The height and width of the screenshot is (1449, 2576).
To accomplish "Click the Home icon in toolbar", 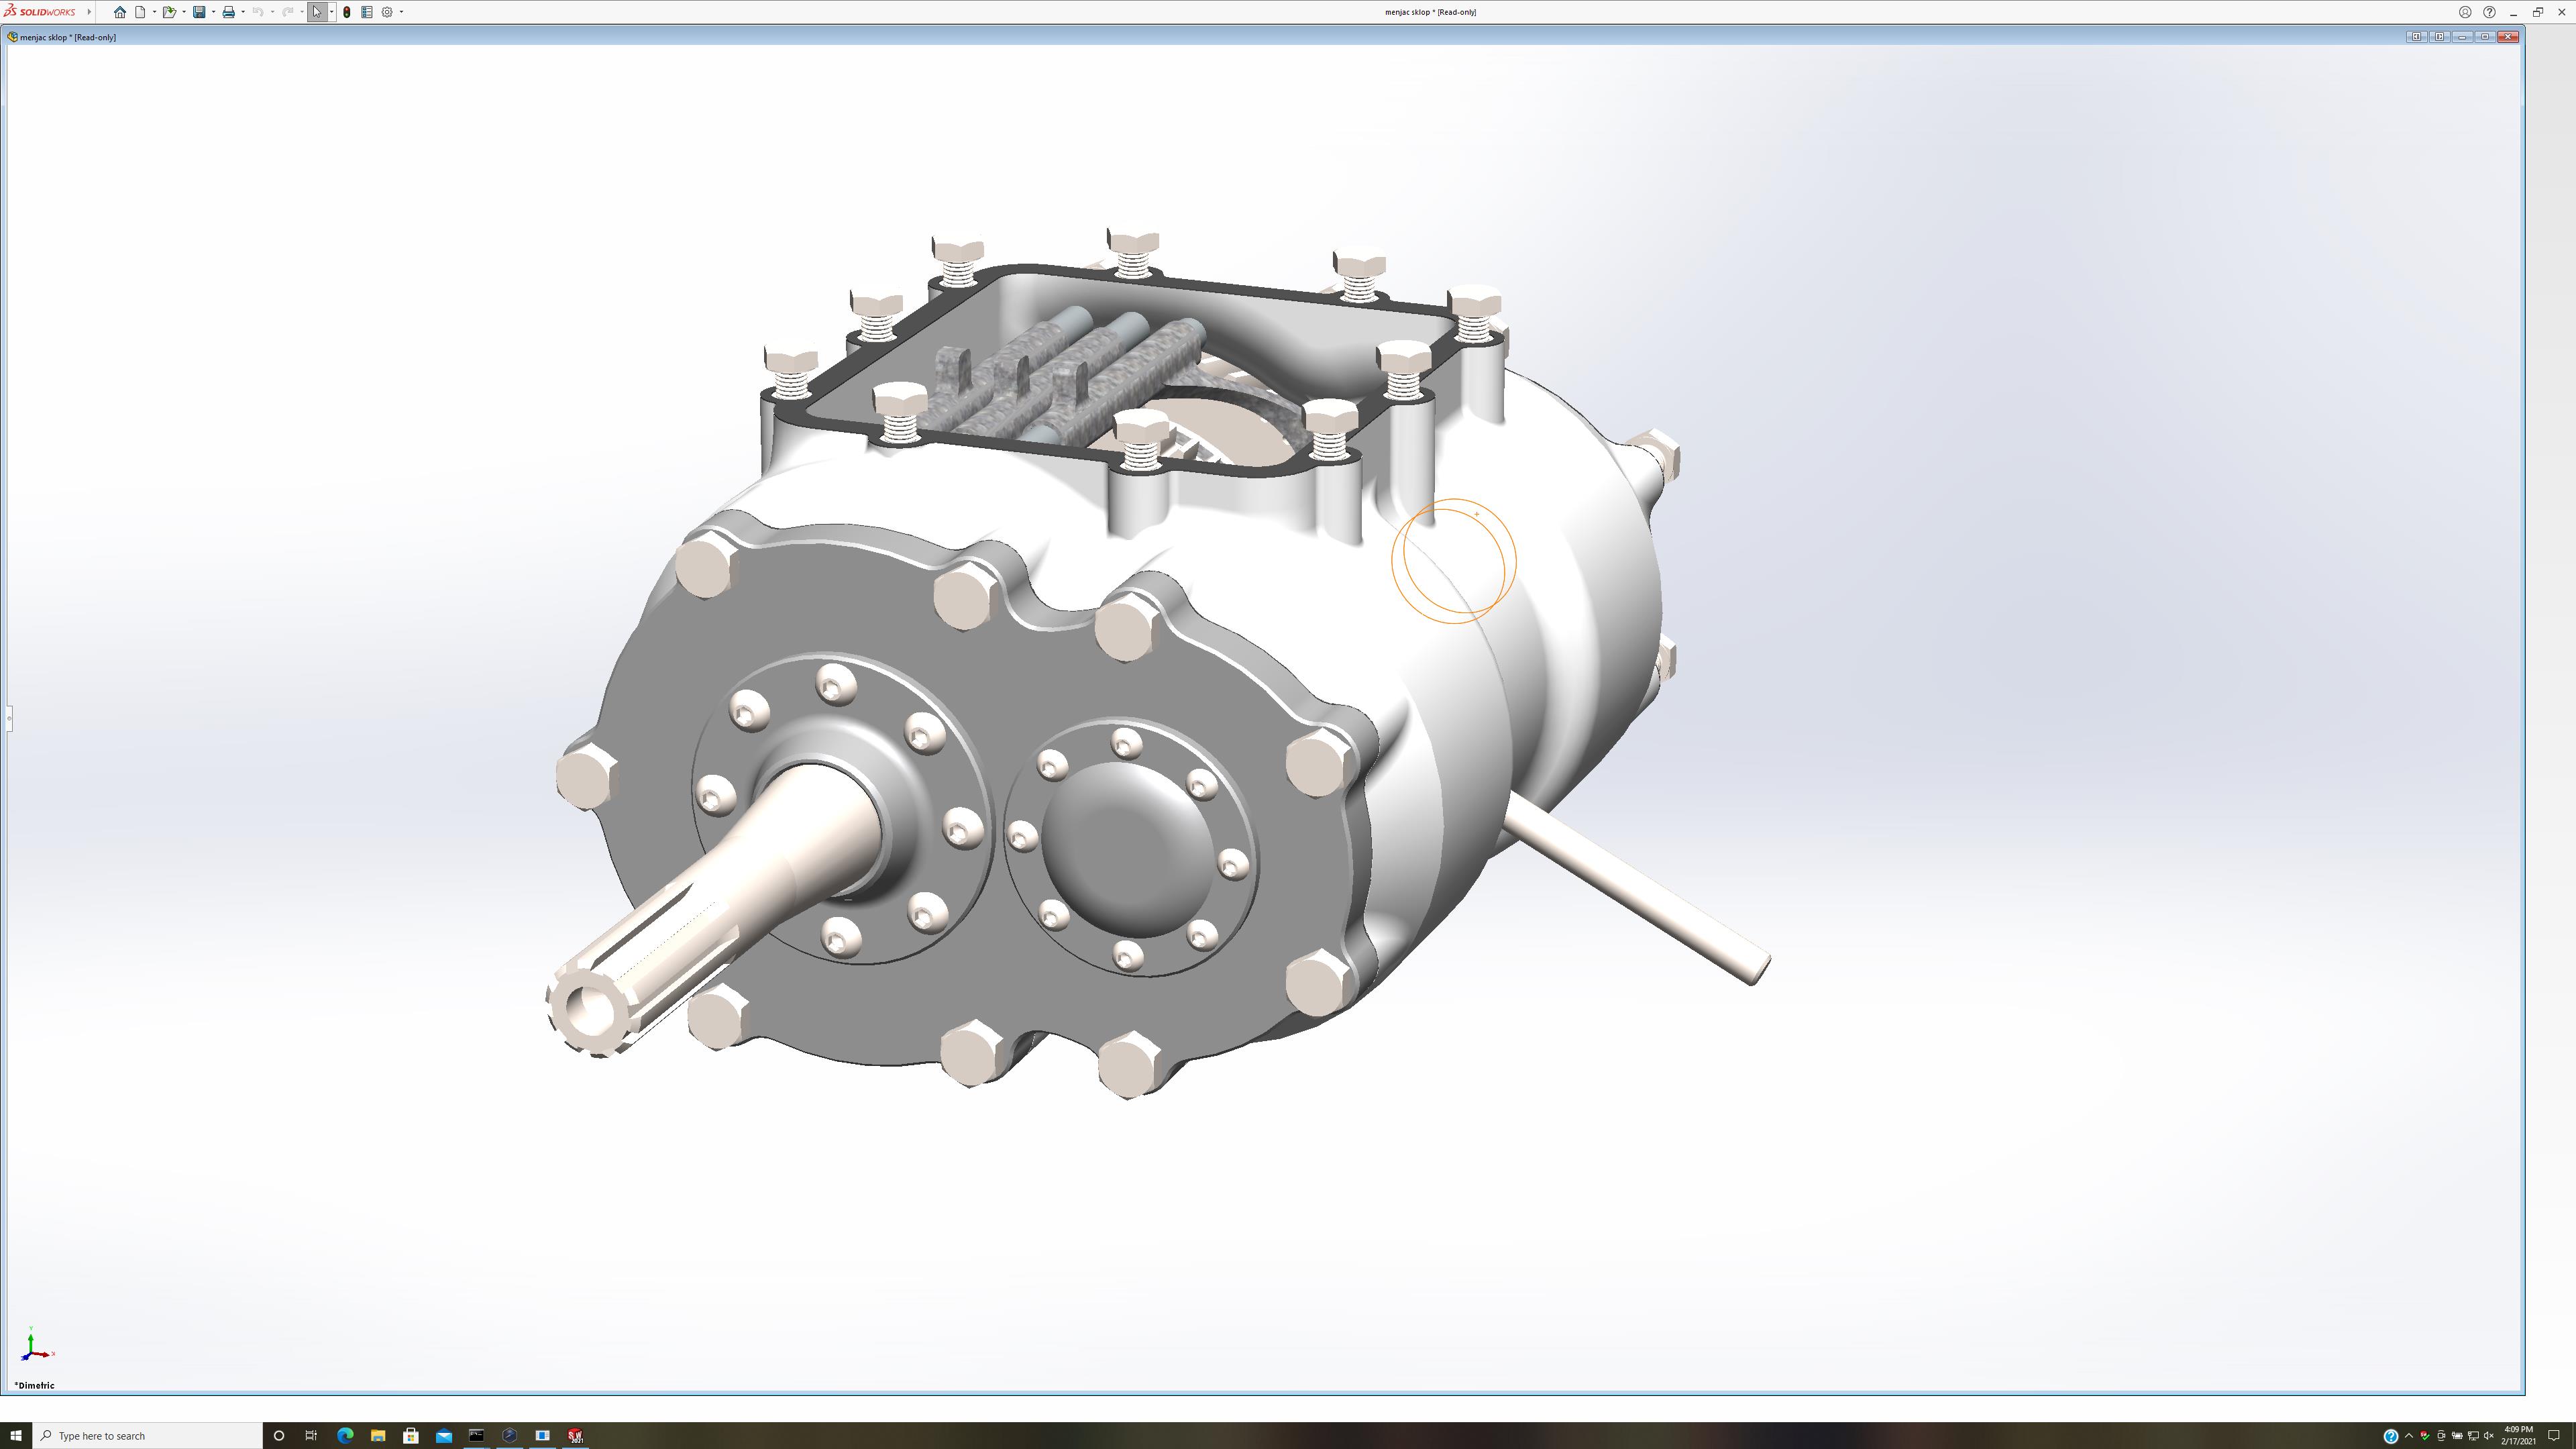I will 120,12.
